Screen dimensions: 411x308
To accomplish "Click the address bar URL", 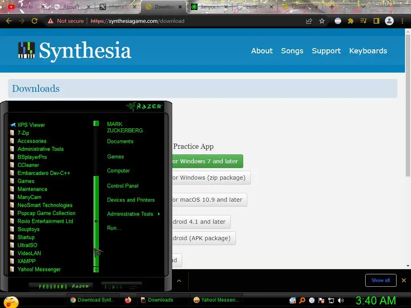I will [137, 21].
